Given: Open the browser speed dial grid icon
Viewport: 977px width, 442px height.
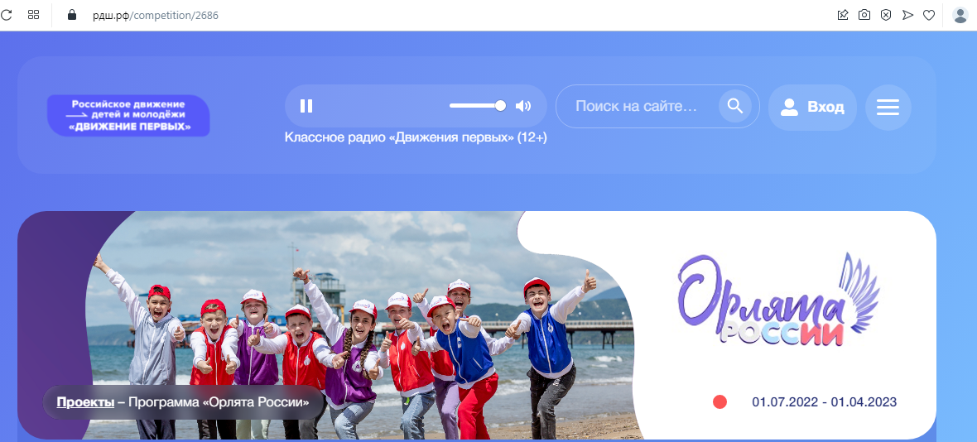Looking at the screenshot, I should pyautogui.click(x=34, y=14).
